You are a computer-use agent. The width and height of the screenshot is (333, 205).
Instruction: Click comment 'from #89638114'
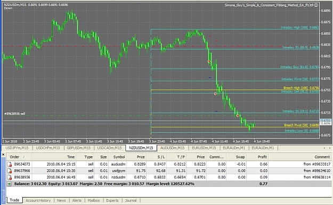tap(317, 177)
